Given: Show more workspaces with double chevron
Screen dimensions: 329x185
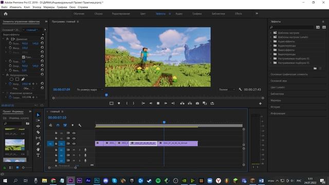Looking at the screenshot, I should tap(257, 14).
